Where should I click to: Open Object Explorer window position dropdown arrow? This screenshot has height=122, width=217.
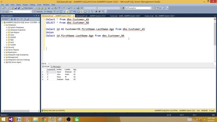(34, 16)
